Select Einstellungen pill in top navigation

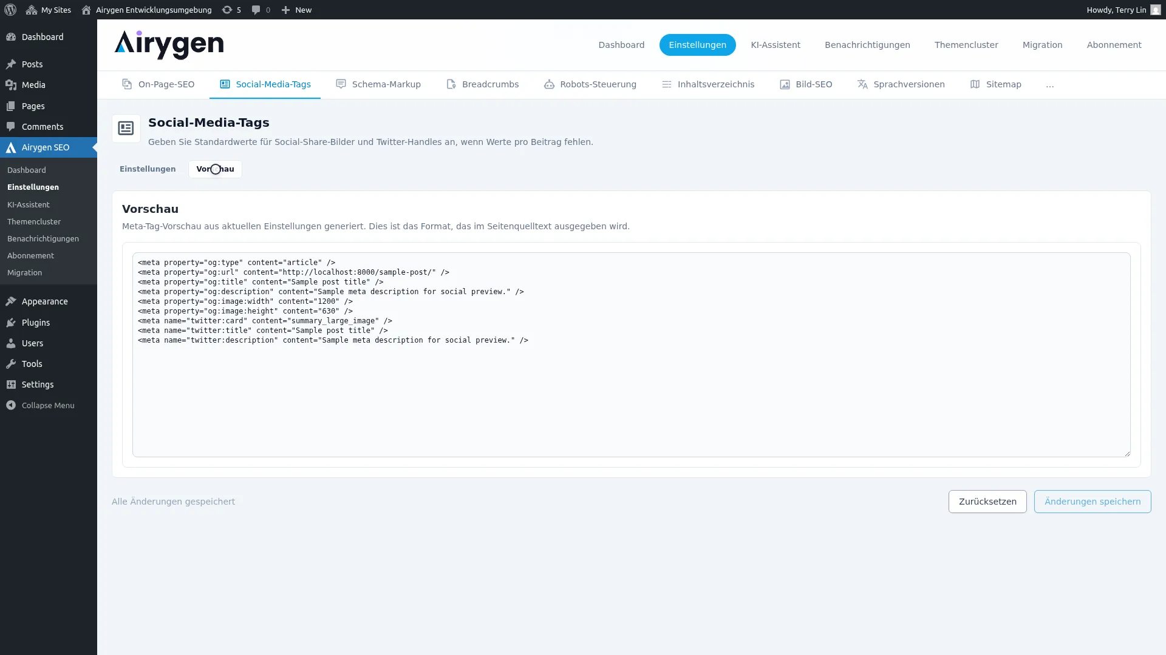coord(697,45)
